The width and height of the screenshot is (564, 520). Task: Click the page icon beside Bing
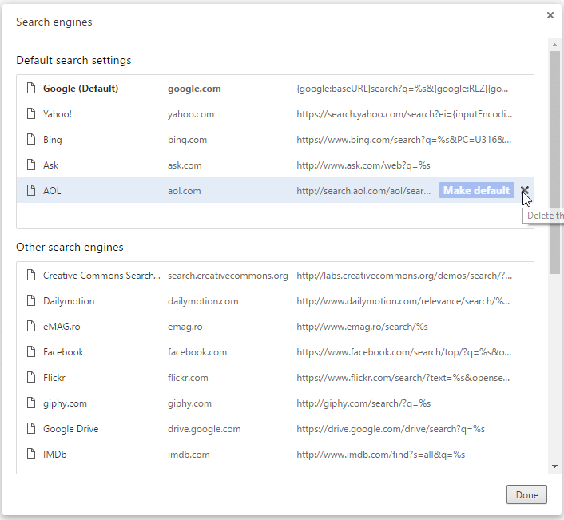click(31, 139)
